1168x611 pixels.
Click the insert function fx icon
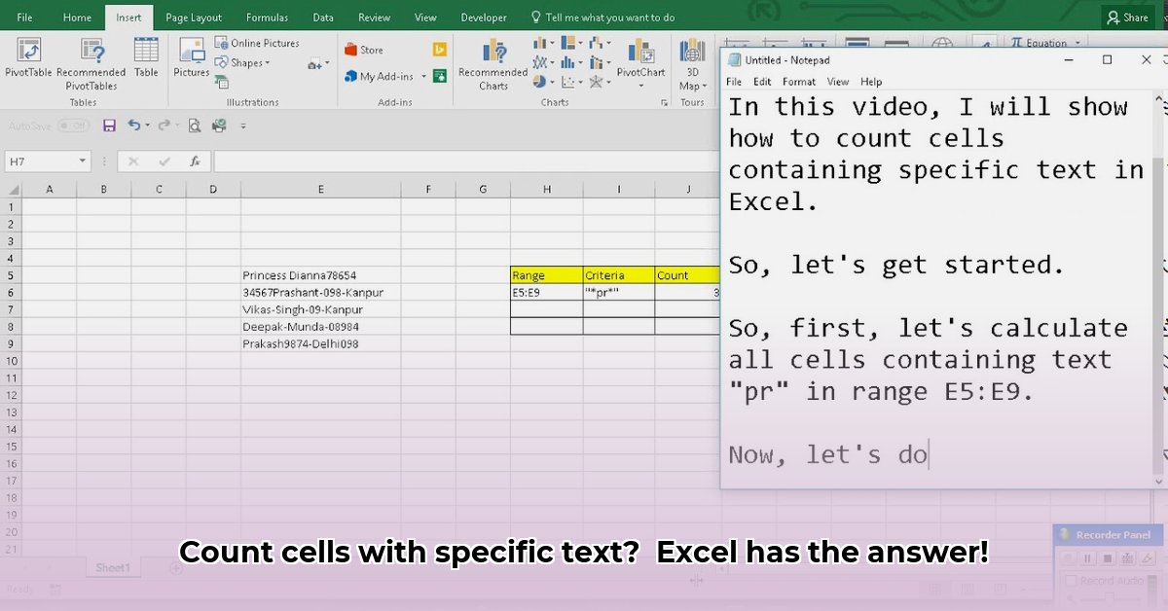(x=195, y=162)
